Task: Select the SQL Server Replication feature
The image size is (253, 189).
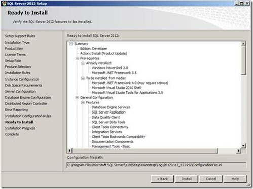Action: tap(109, 112)
